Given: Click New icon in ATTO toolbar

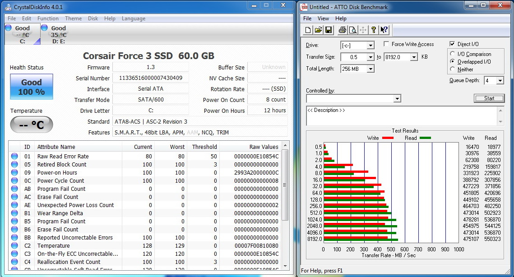Looking at the screenshot, I should [308, 30].
